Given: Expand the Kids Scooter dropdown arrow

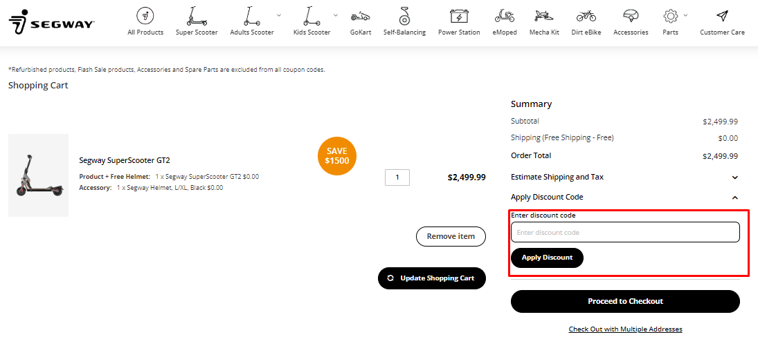Looking at the screenshot, I should tap(336, 15).
